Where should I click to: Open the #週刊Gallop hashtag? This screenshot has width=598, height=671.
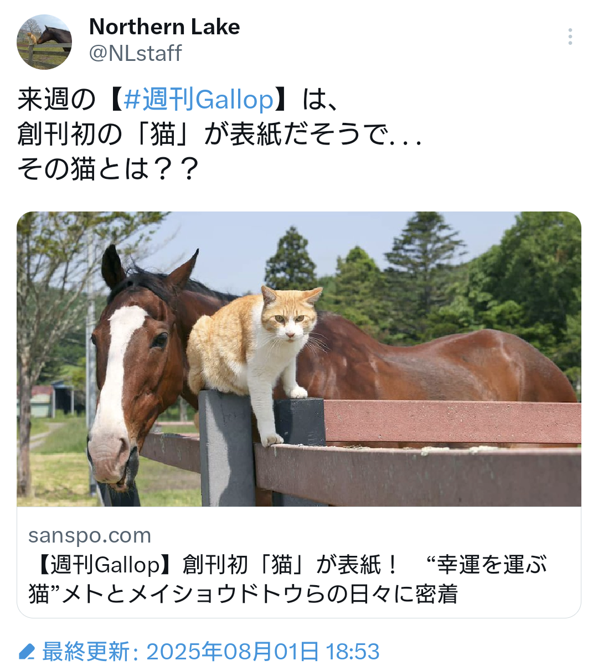199,100
